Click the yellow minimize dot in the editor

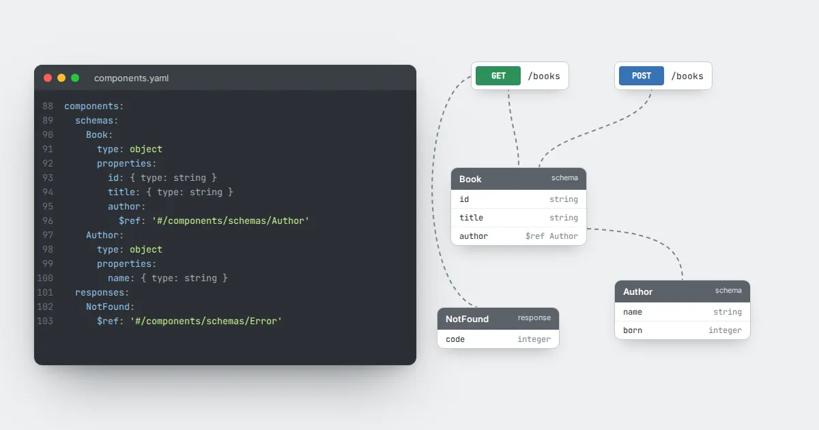pyautogui.click(x=61, y=78)
